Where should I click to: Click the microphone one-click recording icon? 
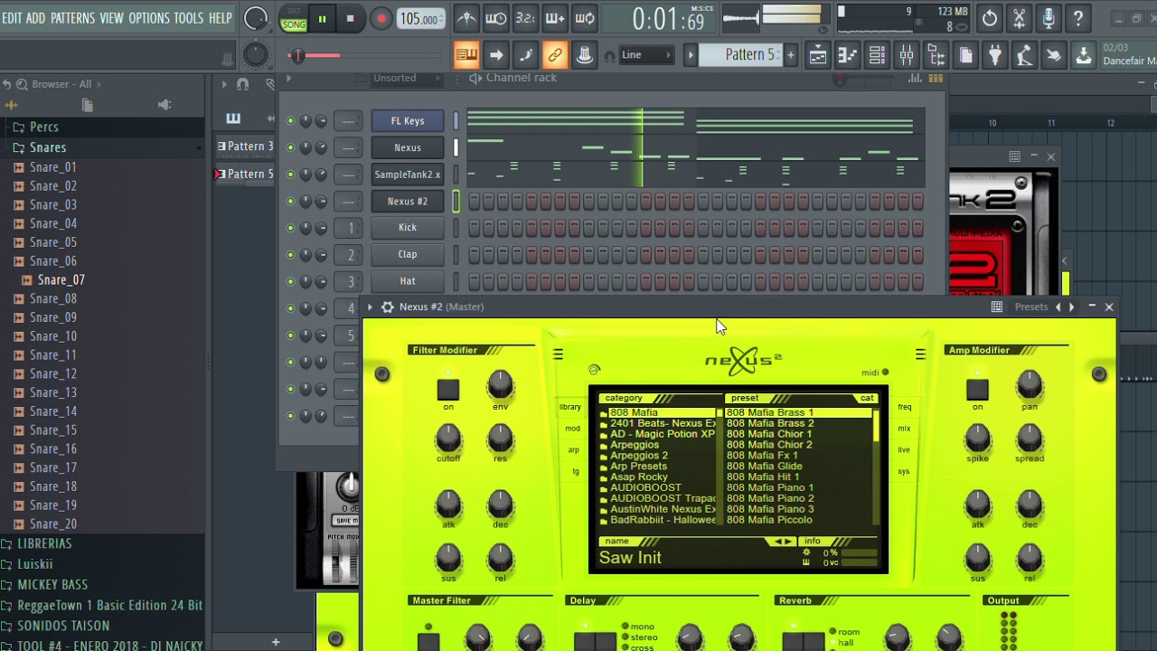tap(1049, 18)
